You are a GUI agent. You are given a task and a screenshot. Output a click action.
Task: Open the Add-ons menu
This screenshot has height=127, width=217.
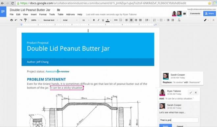pyautogui.click(x=70, y=14)
